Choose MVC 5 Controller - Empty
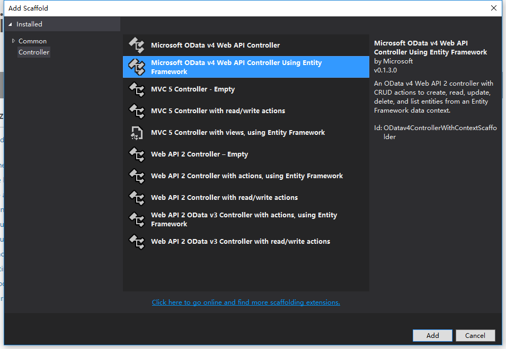This screenshot has height=349, width=506. (x=246, y=89)
